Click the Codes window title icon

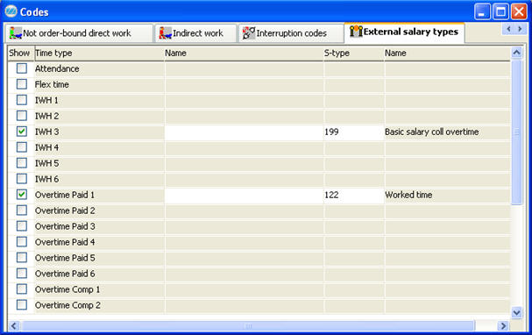[11, 11]
